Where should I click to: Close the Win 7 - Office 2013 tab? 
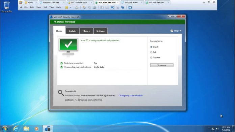(92, 3)
